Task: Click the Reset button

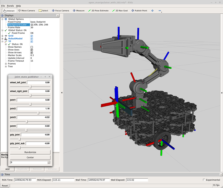Action: click(x=5, y=185)
